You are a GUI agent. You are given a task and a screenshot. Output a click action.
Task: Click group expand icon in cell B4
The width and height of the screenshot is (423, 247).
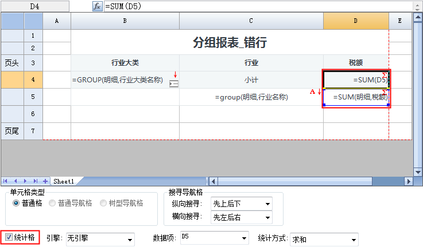(x=174, y=83)
